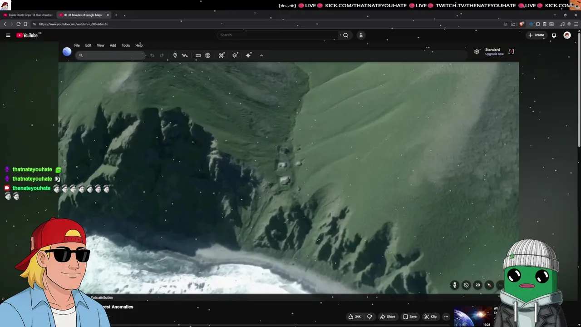Close the 48 Minutes of Google Maps tab

(108, 15)
